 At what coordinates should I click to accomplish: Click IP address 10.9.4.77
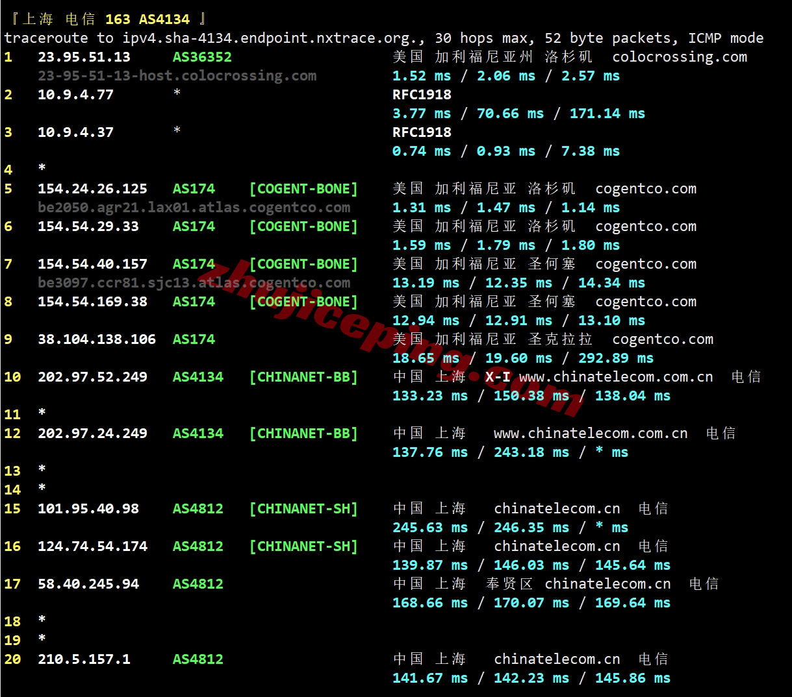coord(75,95)
